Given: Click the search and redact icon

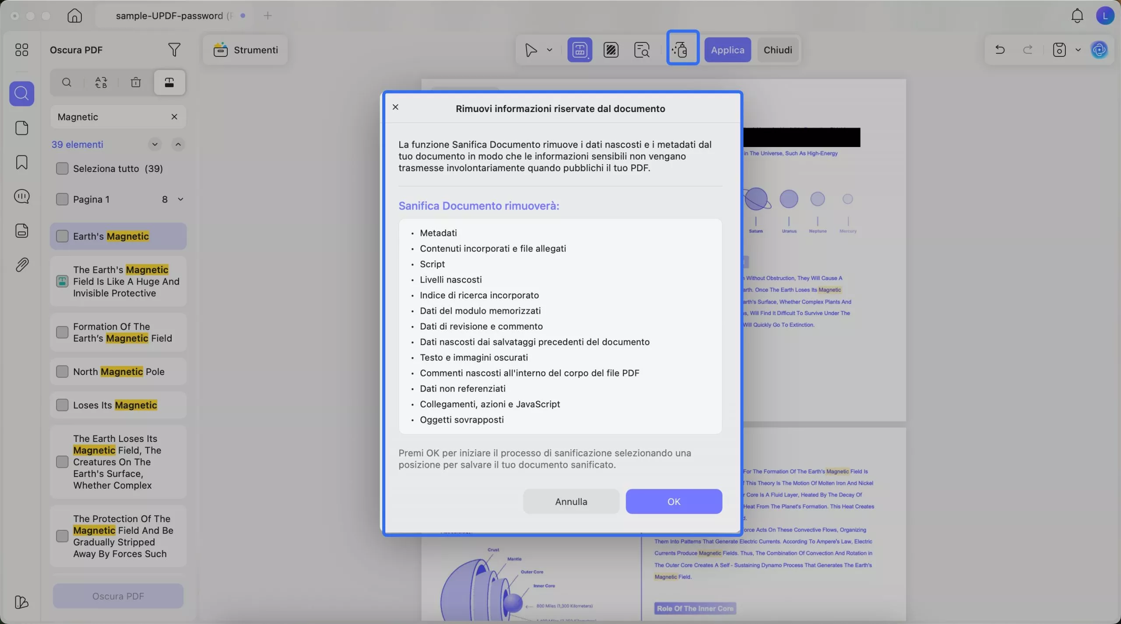Looking at the screenshot, I should pos(642,50).
